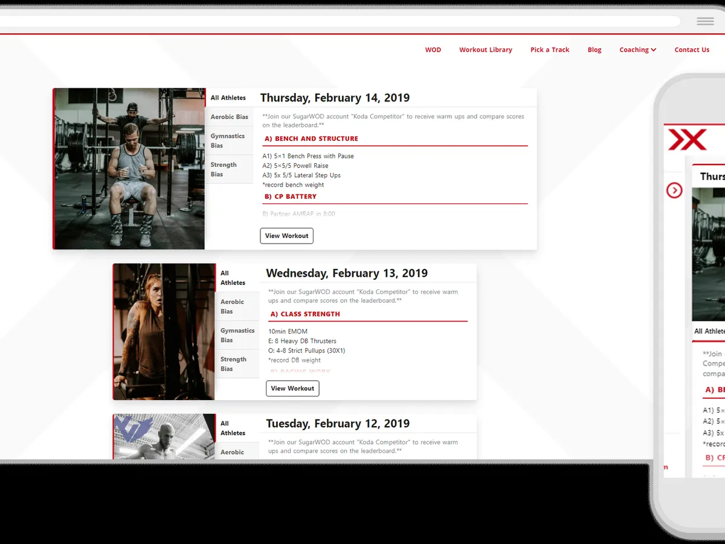The image size is (725, 544).
Task: Select All Athletes tab for Wednesday workout
Action: click(237, 277)
